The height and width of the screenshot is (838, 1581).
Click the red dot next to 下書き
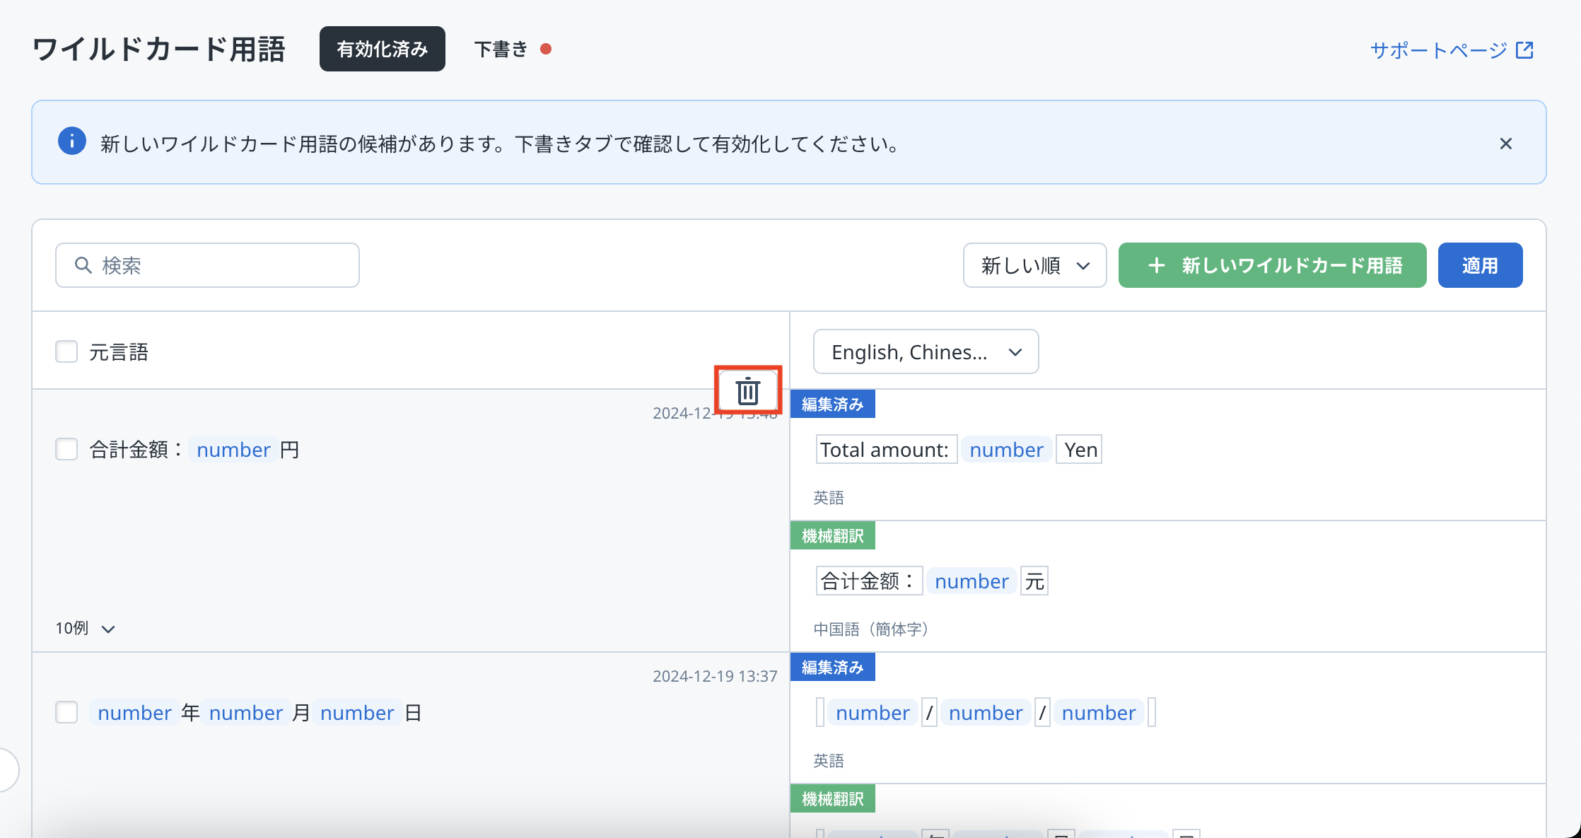545,49
